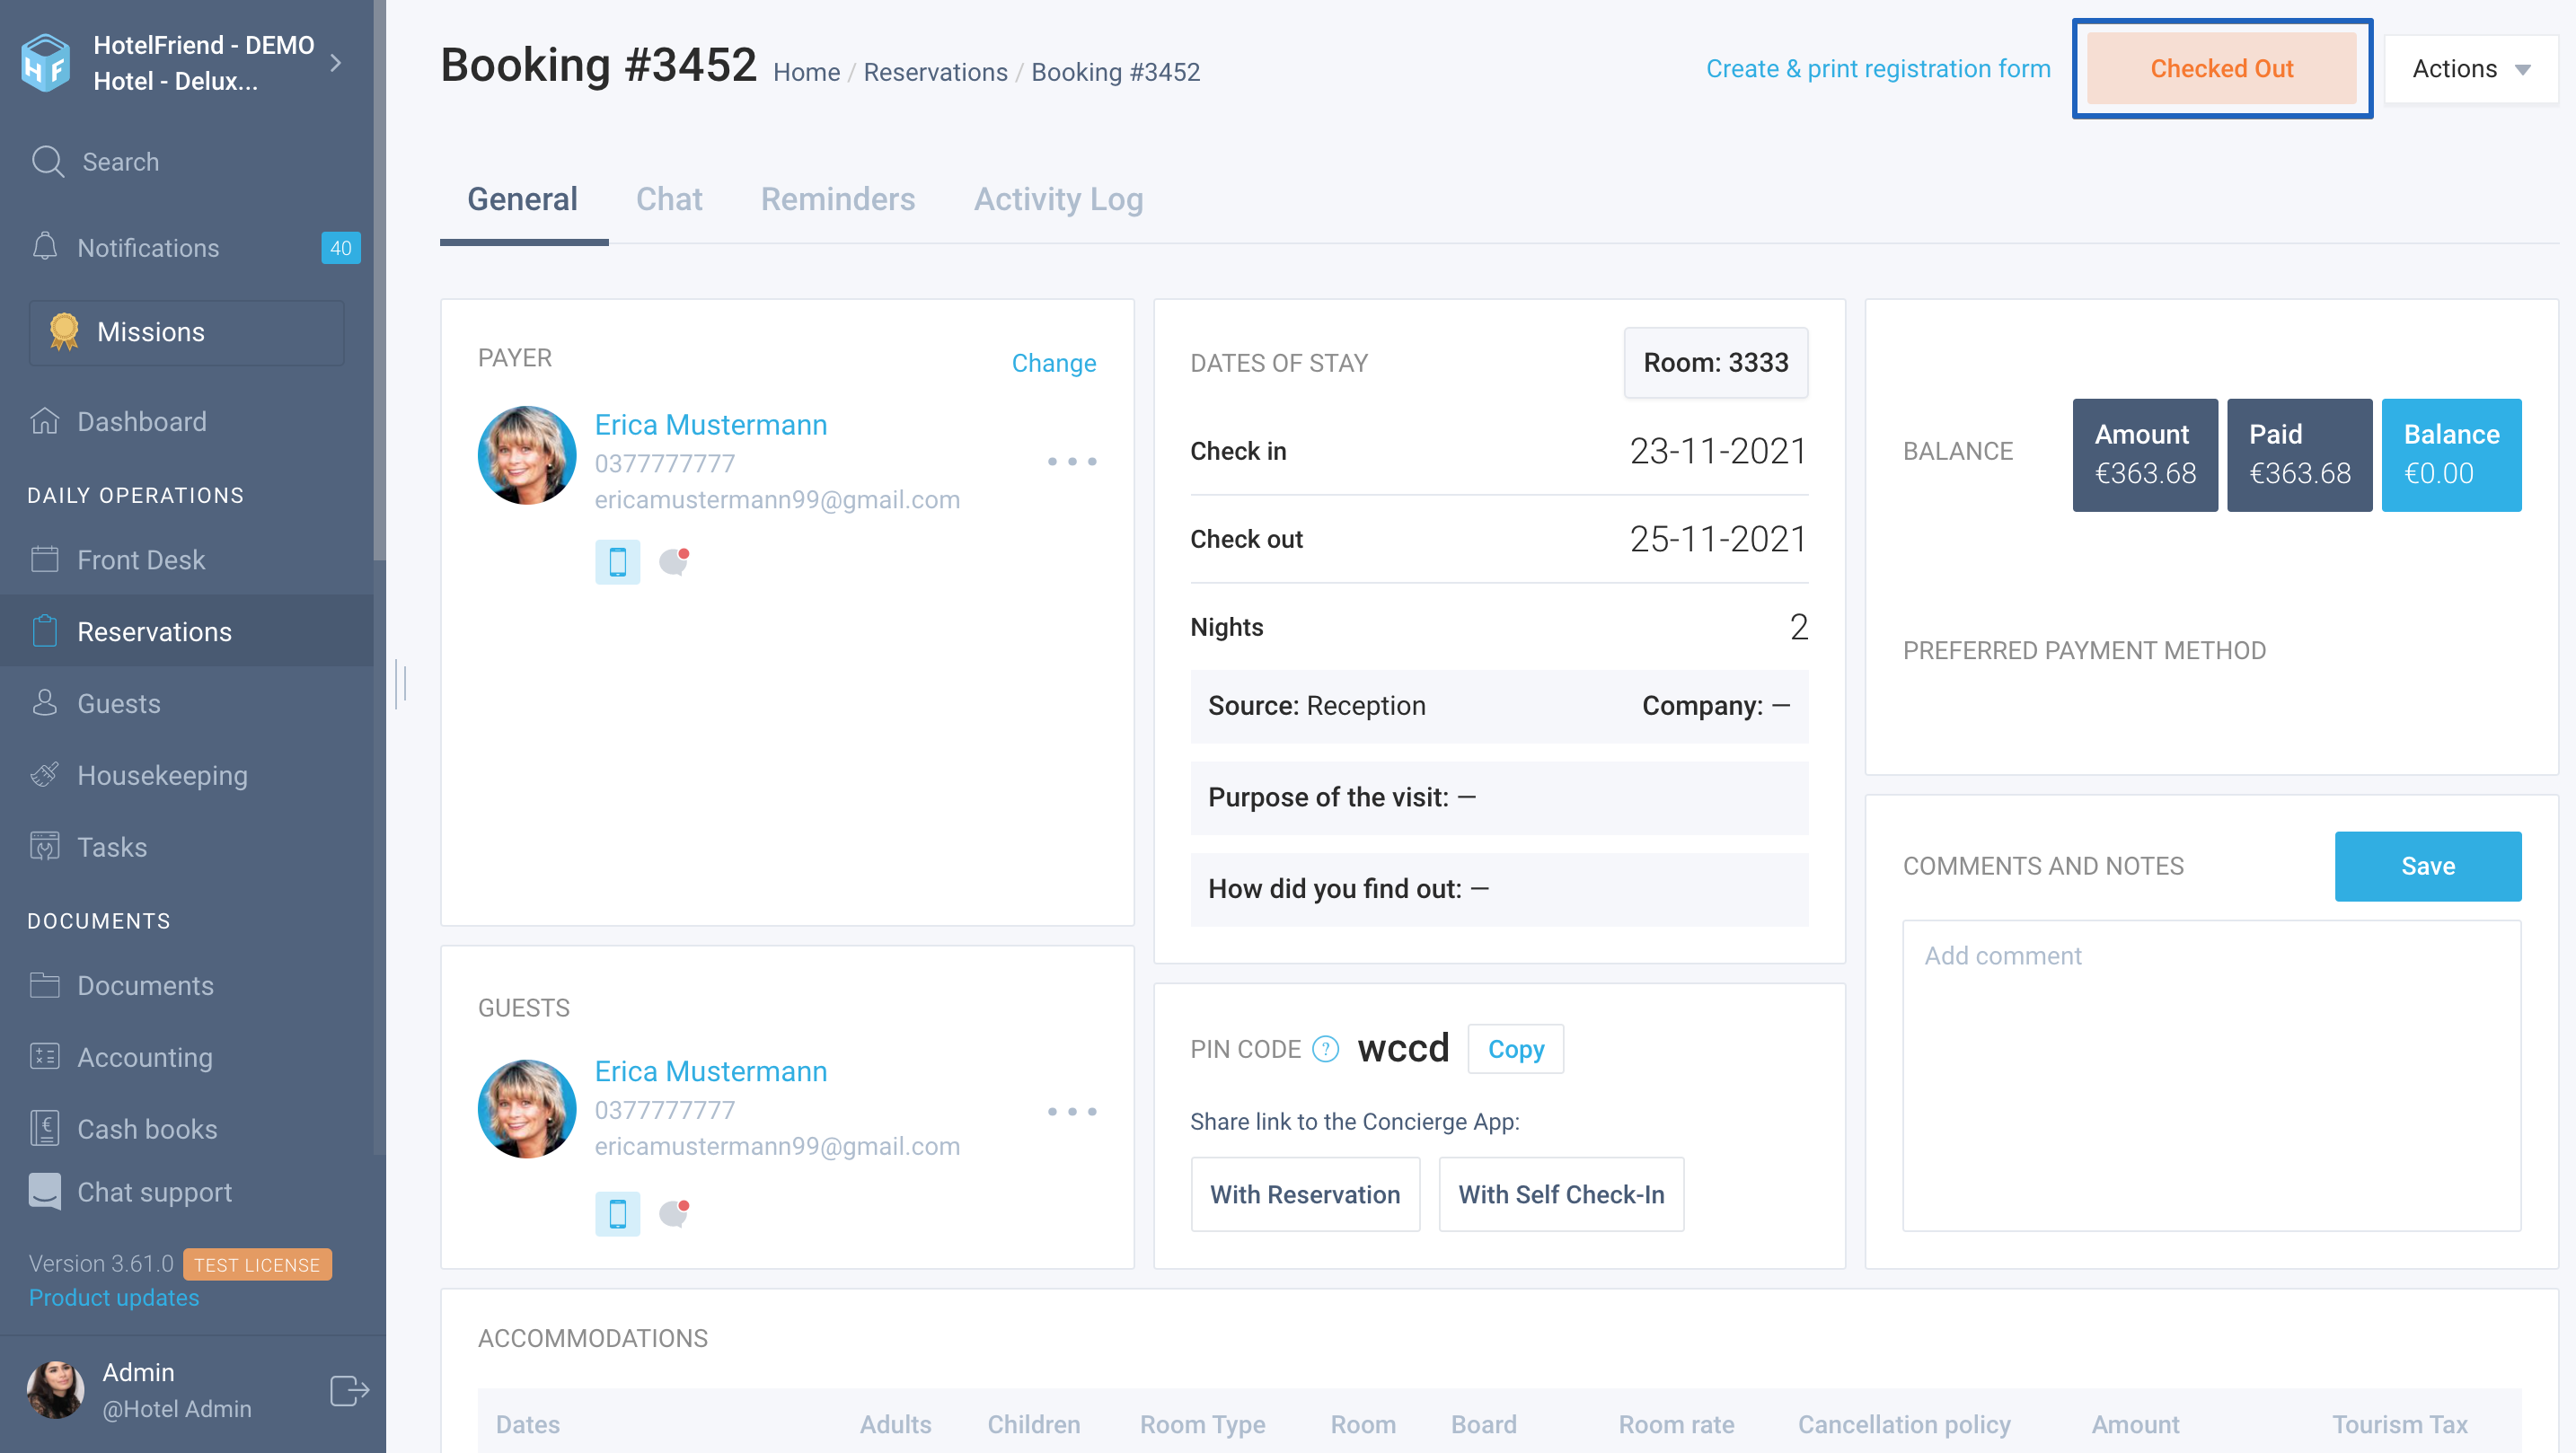The width and height of the screenshot is (2576, 1453).
Task: Open the three-dot menu for the guest
Action: pyautogui.click(x=1072, y=1111)
